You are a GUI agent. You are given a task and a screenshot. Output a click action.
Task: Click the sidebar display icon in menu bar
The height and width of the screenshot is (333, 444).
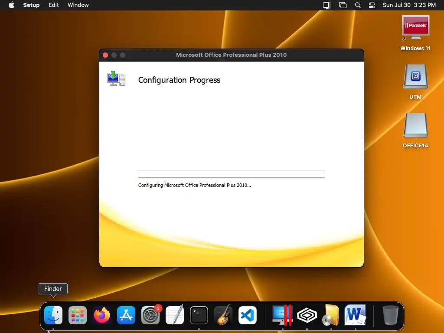click(x=327, y=5)
